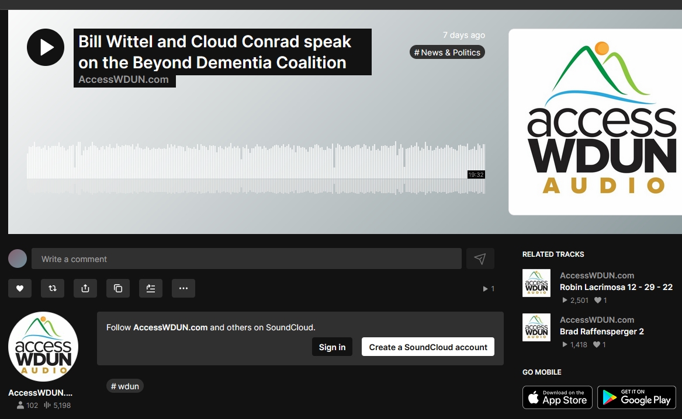This screenshot has width=682, height=419.
Task: Copy the track link with the copy icon
Action: [x=118, y=288]
